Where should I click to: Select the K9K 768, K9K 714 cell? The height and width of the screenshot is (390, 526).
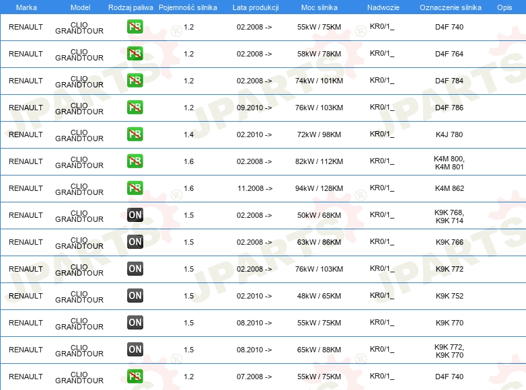pos(449,217)
